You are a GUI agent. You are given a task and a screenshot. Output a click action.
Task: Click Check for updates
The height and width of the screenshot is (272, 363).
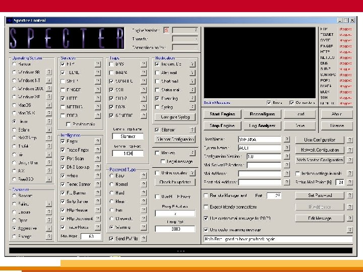(x=175, y=182)
